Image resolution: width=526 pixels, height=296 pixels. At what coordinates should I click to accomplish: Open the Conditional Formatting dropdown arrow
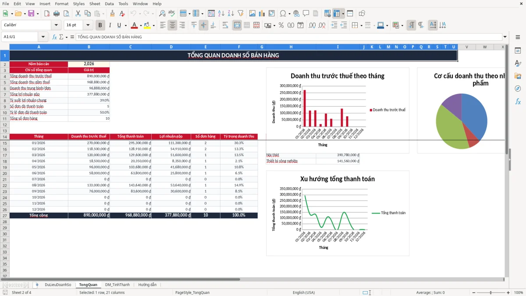[x=402, y=25]
